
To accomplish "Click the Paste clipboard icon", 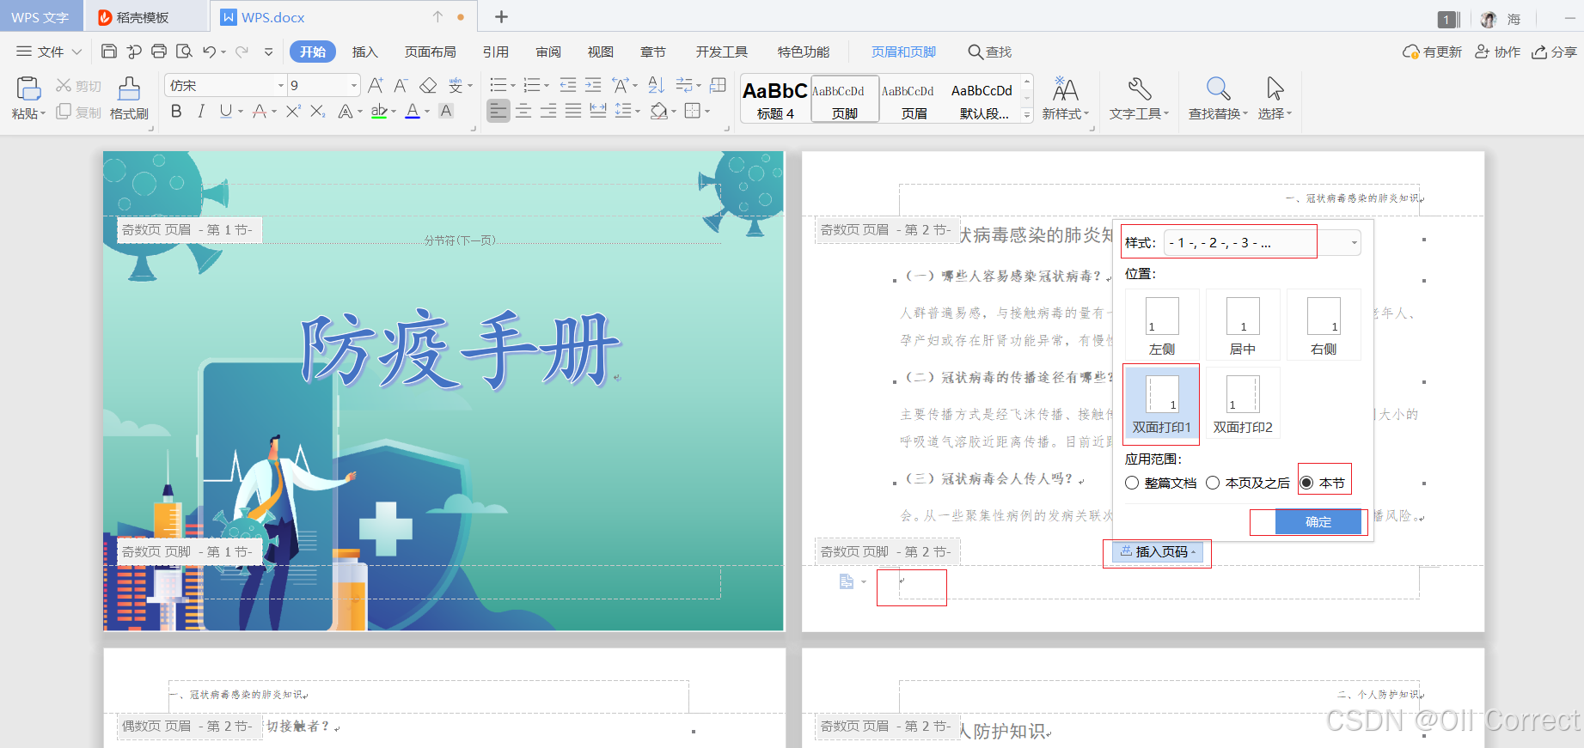I will pos(28,88).
